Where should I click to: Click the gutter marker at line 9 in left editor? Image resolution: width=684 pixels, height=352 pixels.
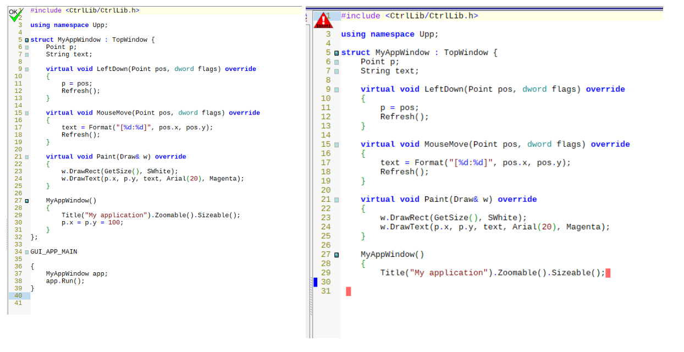click(x=26, y=69)
